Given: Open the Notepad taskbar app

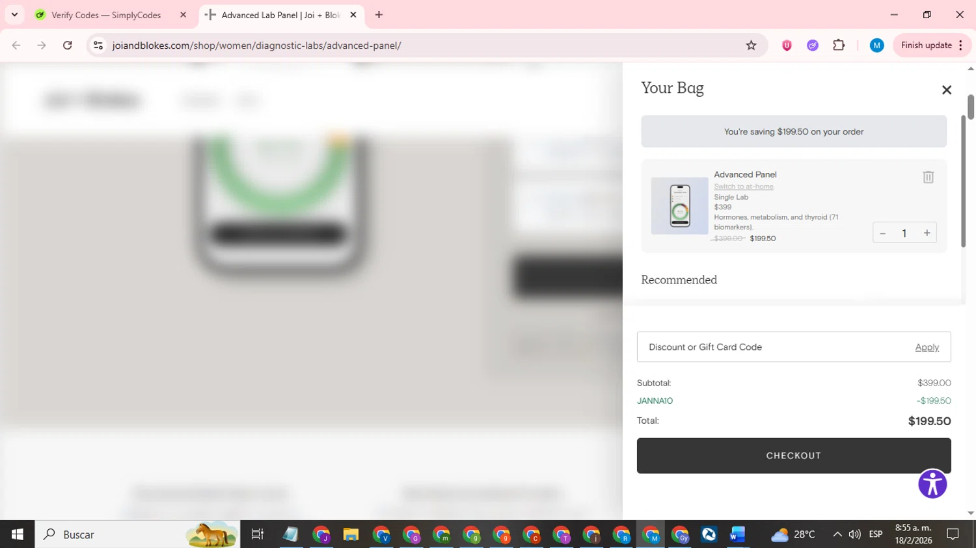Looking at the screenshot, I should [x=290, y=534].
